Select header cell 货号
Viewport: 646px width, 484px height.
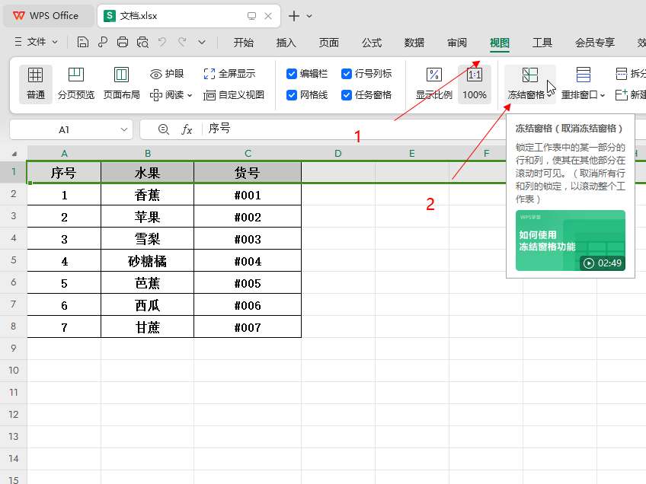[248, 173]
